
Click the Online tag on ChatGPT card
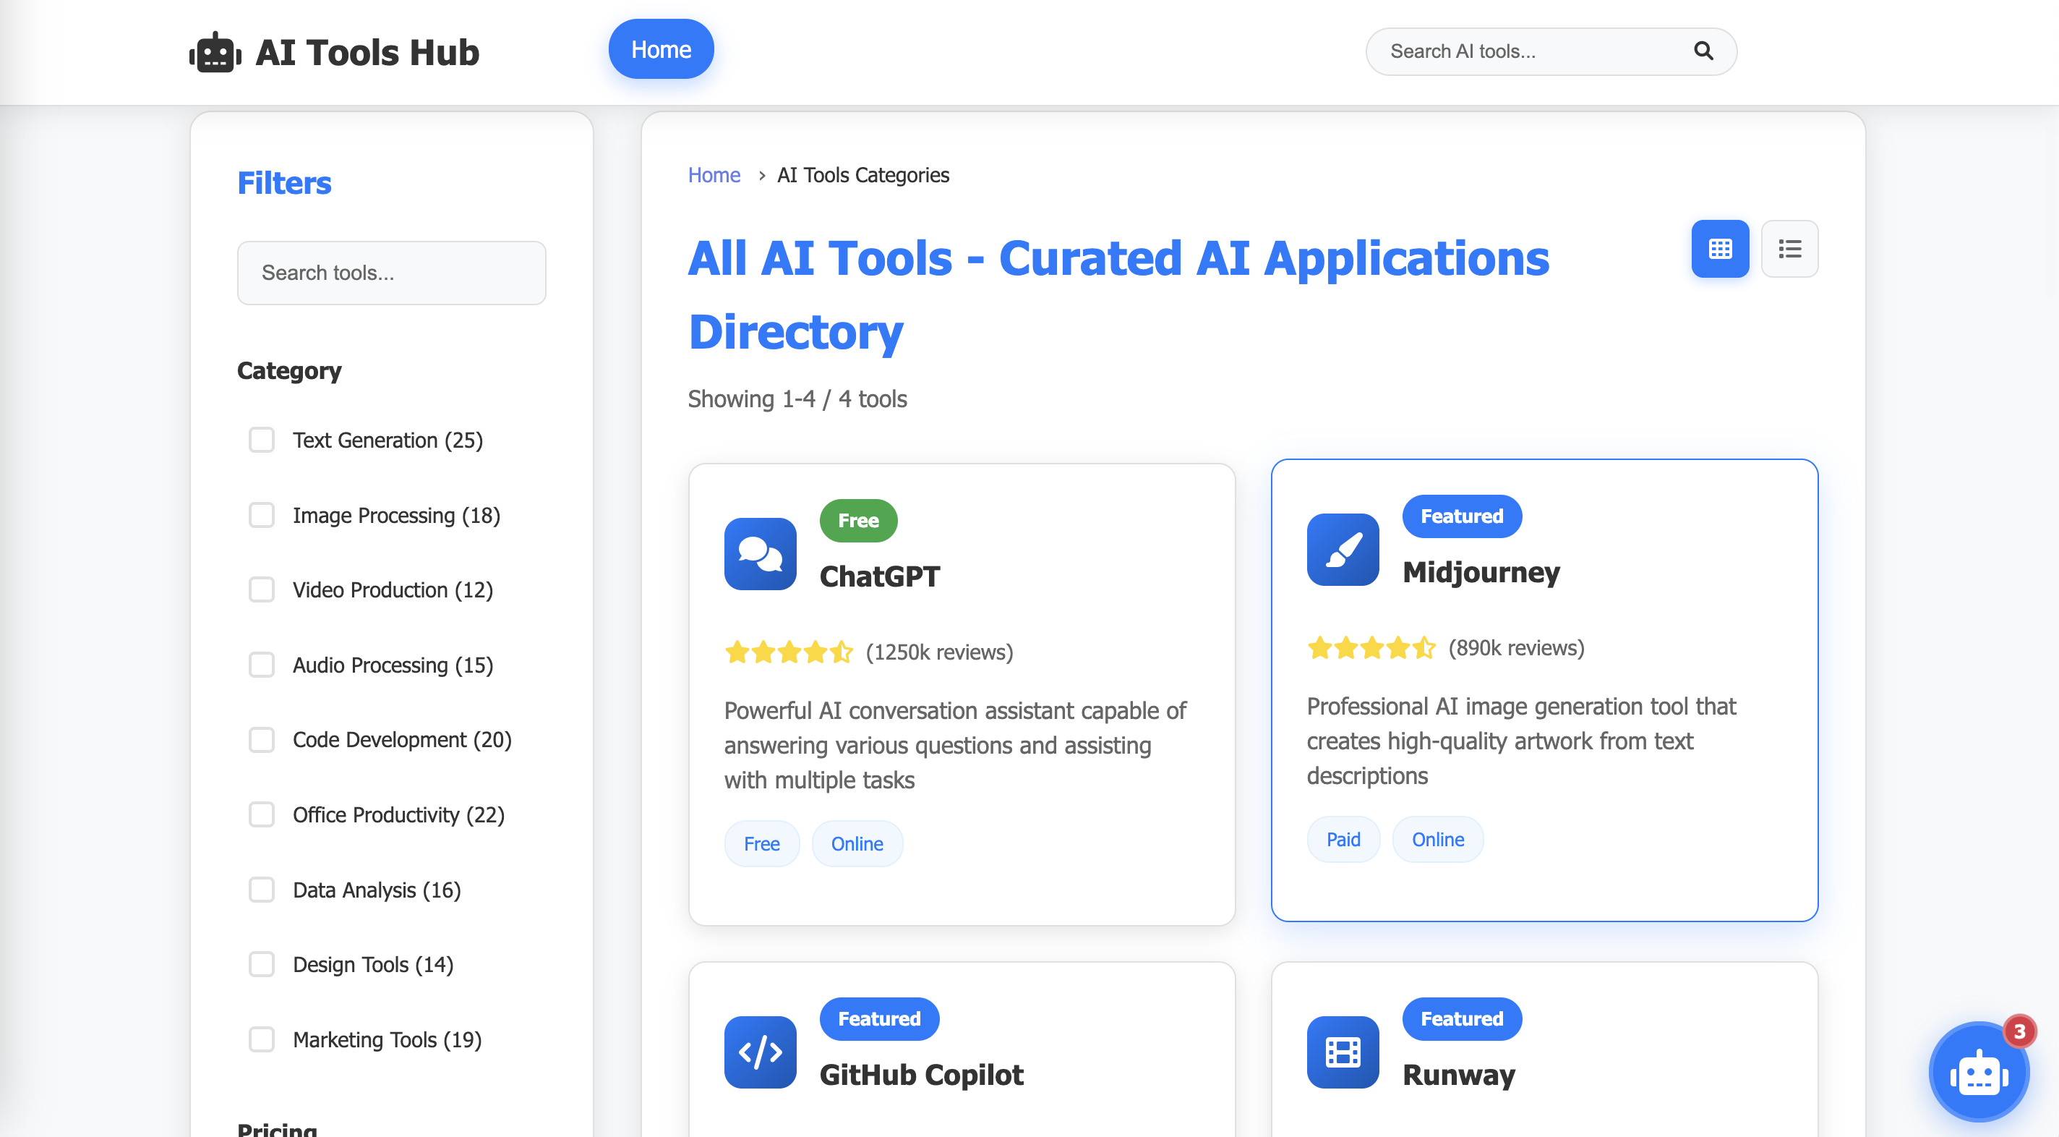click(857, 843)
